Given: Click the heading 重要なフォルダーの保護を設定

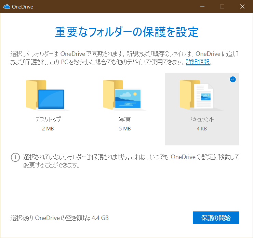Looking at the screenshot, I should coord(126,32).
